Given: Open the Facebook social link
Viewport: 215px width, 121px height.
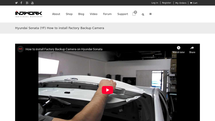Looking at the screenshot, I should [21, 3].
